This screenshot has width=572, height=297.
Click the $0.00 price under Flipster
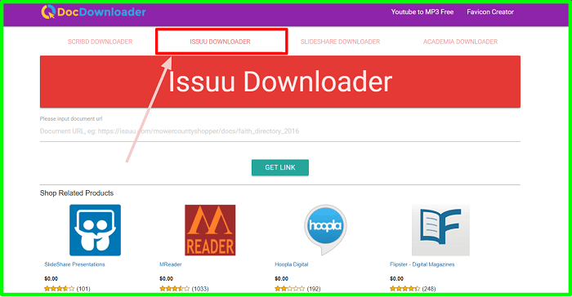396,279
